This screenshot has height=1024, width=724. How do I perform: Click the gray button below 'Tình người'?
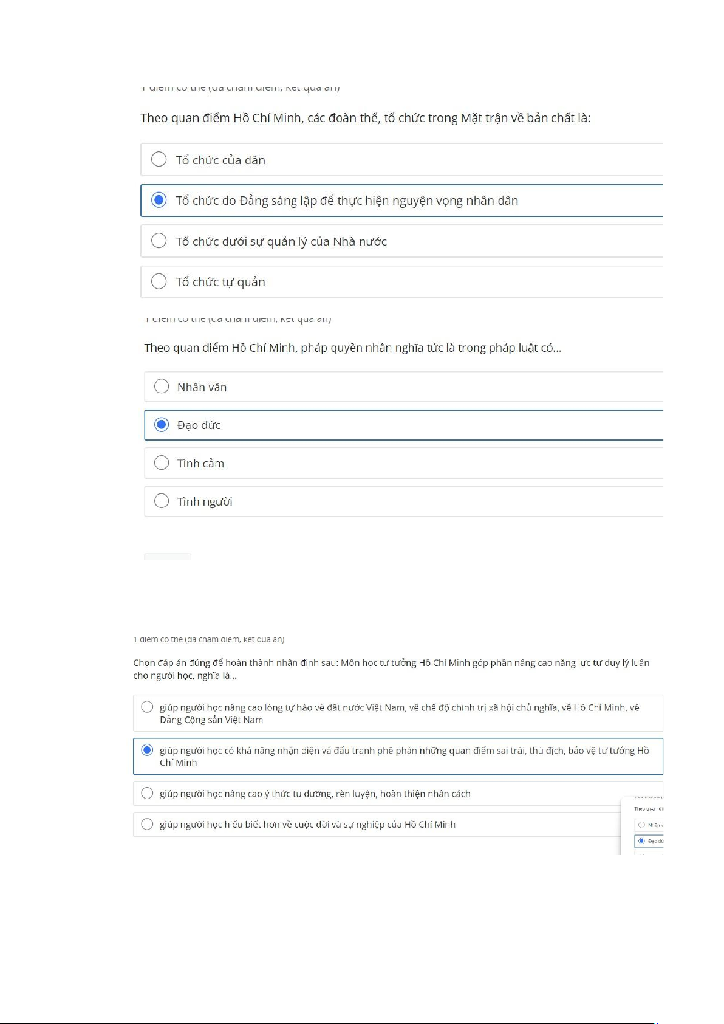click(168, 557)
